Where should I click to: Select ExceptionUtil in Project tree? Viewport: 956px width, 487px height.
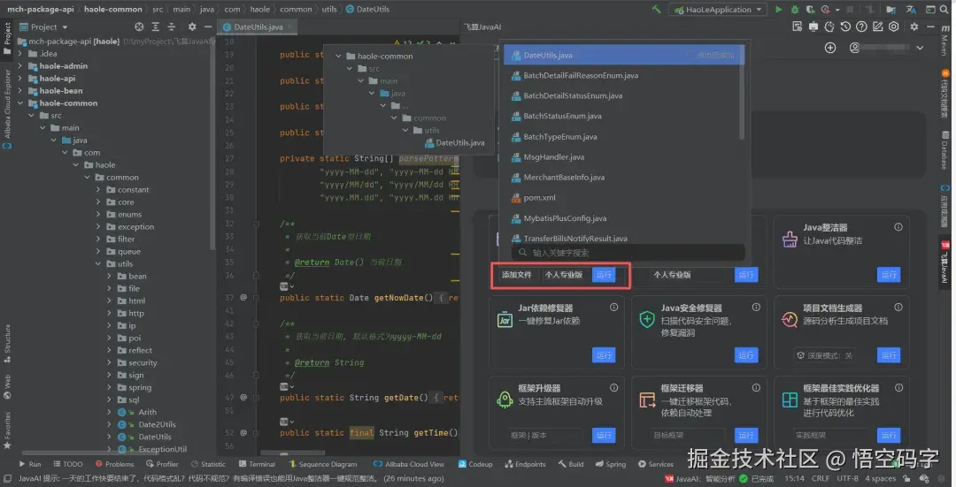[162, 449]
